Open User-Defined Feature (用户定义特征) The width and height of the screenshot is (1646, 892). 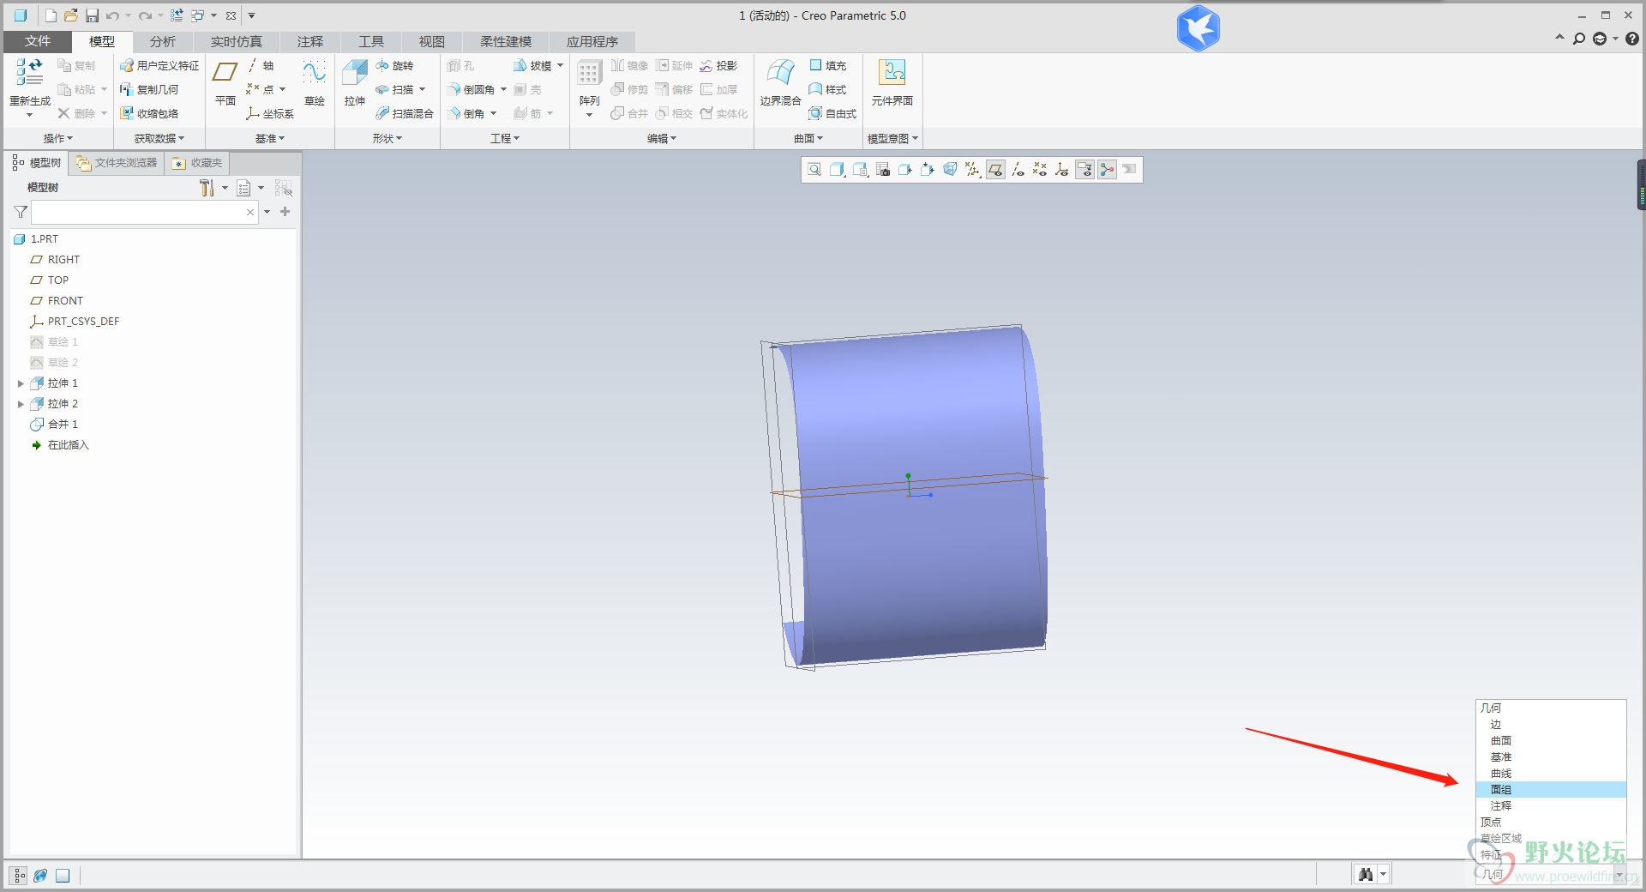pos(159,66)
